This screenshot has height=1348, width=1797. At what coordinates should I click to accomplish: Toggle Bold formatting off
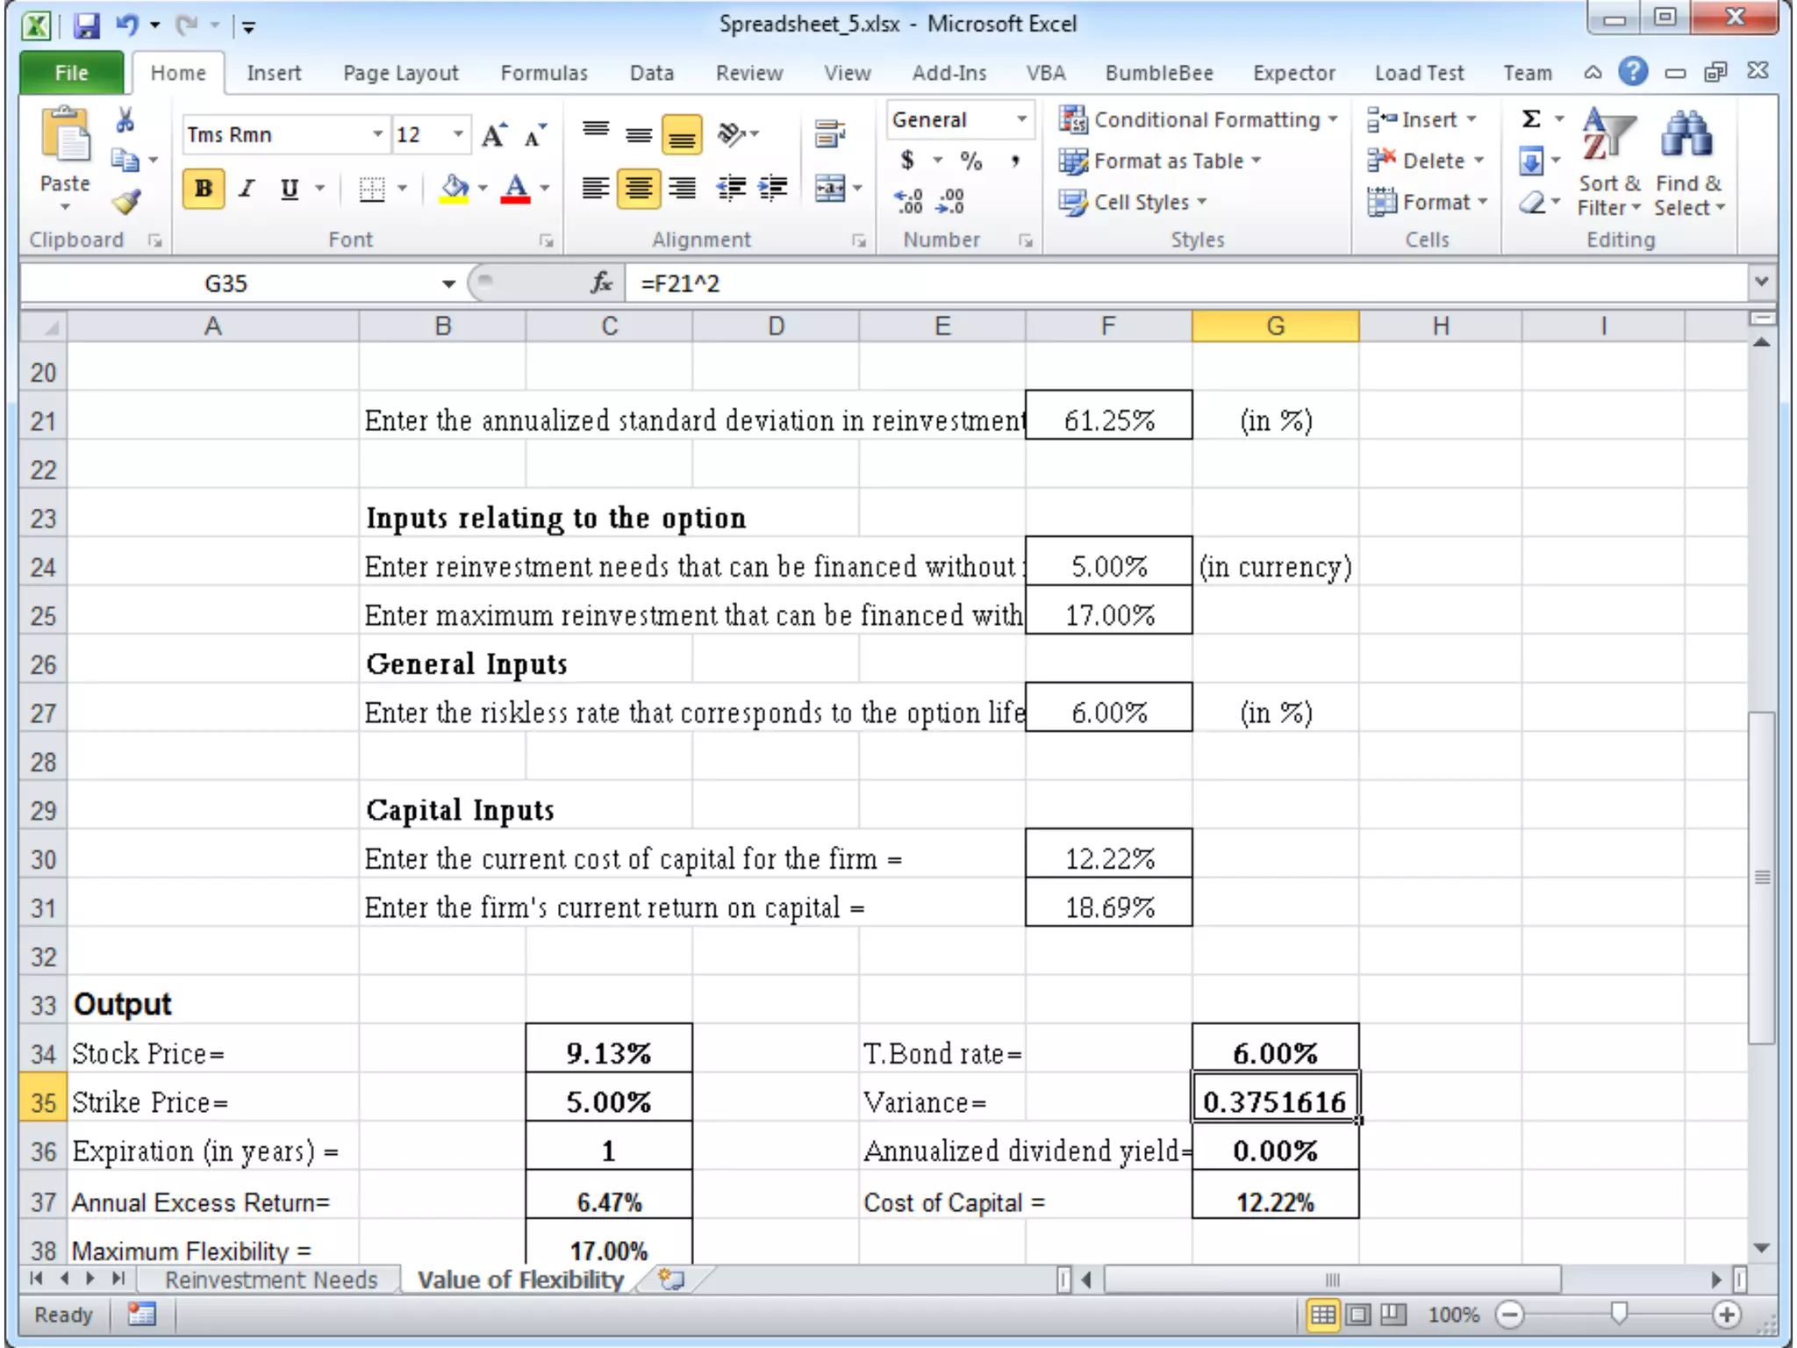coord(204,189)
